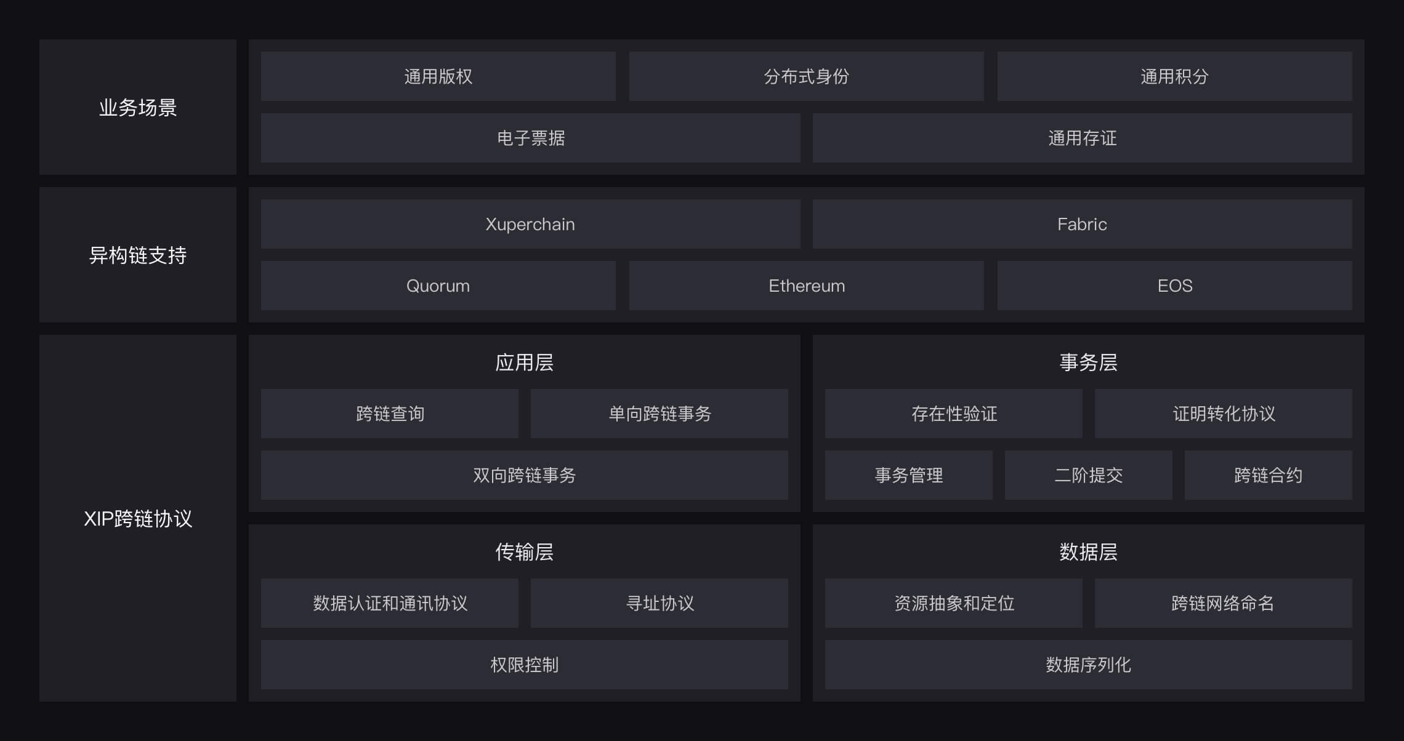This screenshot has height=741, width=1404.
Task: Select the 事务管理 box
Action: tap(908, 475)
